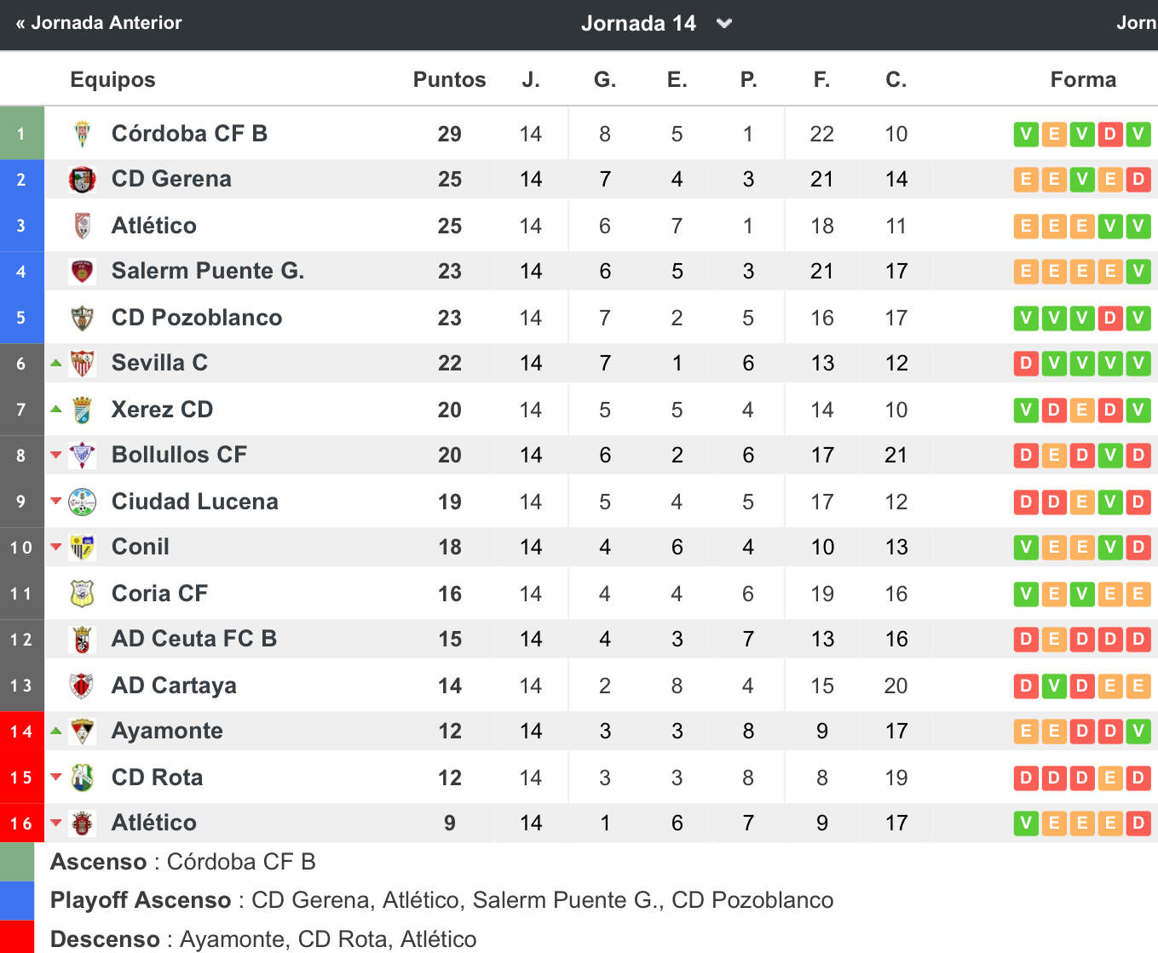Click the Forma column header

tap(1083, 79)
